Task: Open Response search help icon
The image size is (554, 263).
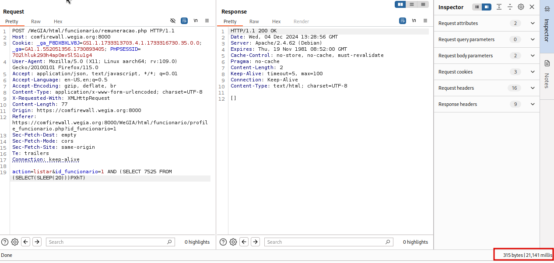Action: click(x=223, y=242)
